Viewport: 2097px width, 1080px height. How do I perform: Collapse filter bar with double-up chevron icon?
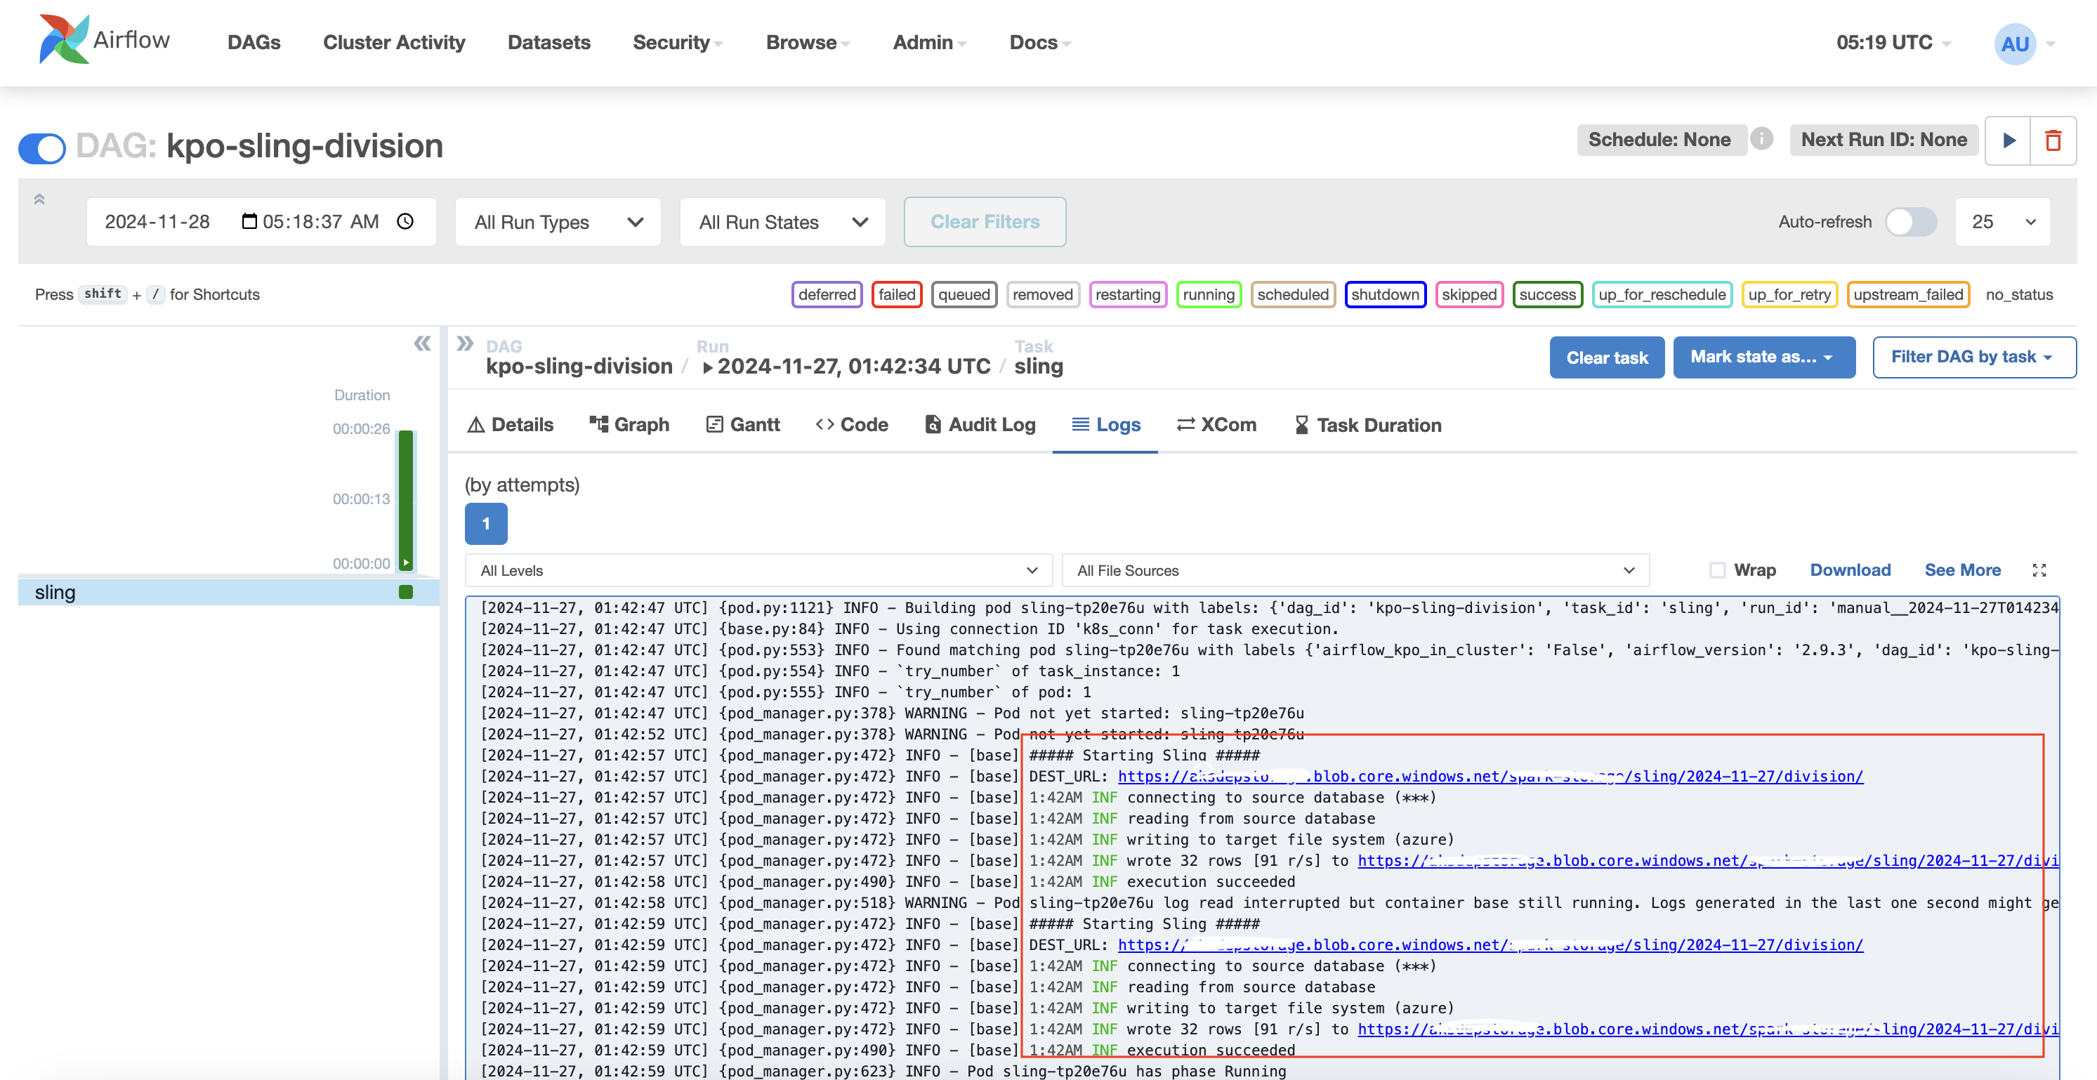pyautogui.click(x=39, y=199)
